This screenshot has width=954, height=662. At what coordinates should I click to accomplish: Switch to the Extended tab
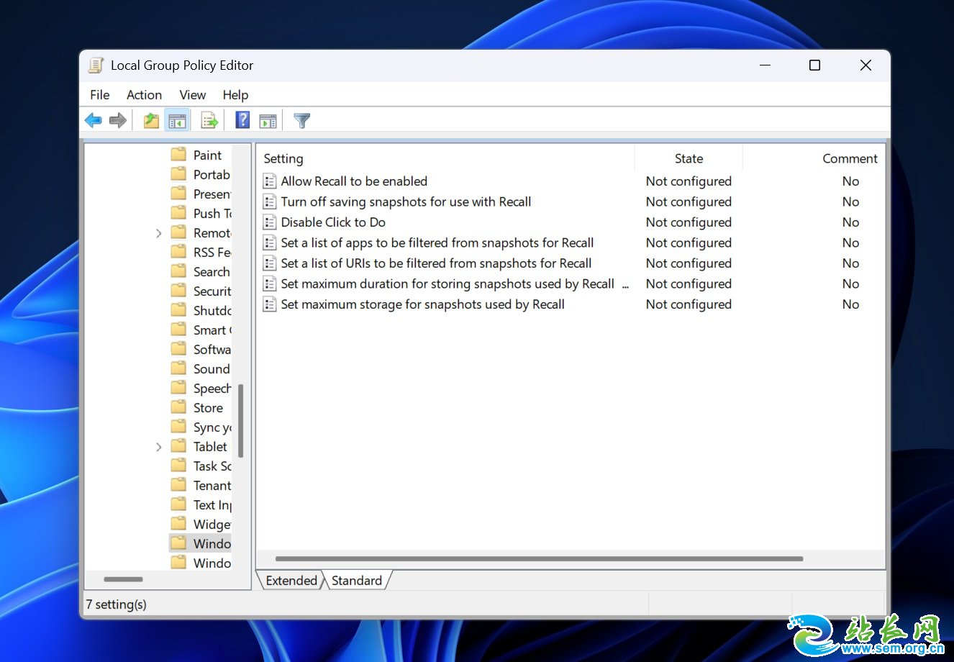290,580
